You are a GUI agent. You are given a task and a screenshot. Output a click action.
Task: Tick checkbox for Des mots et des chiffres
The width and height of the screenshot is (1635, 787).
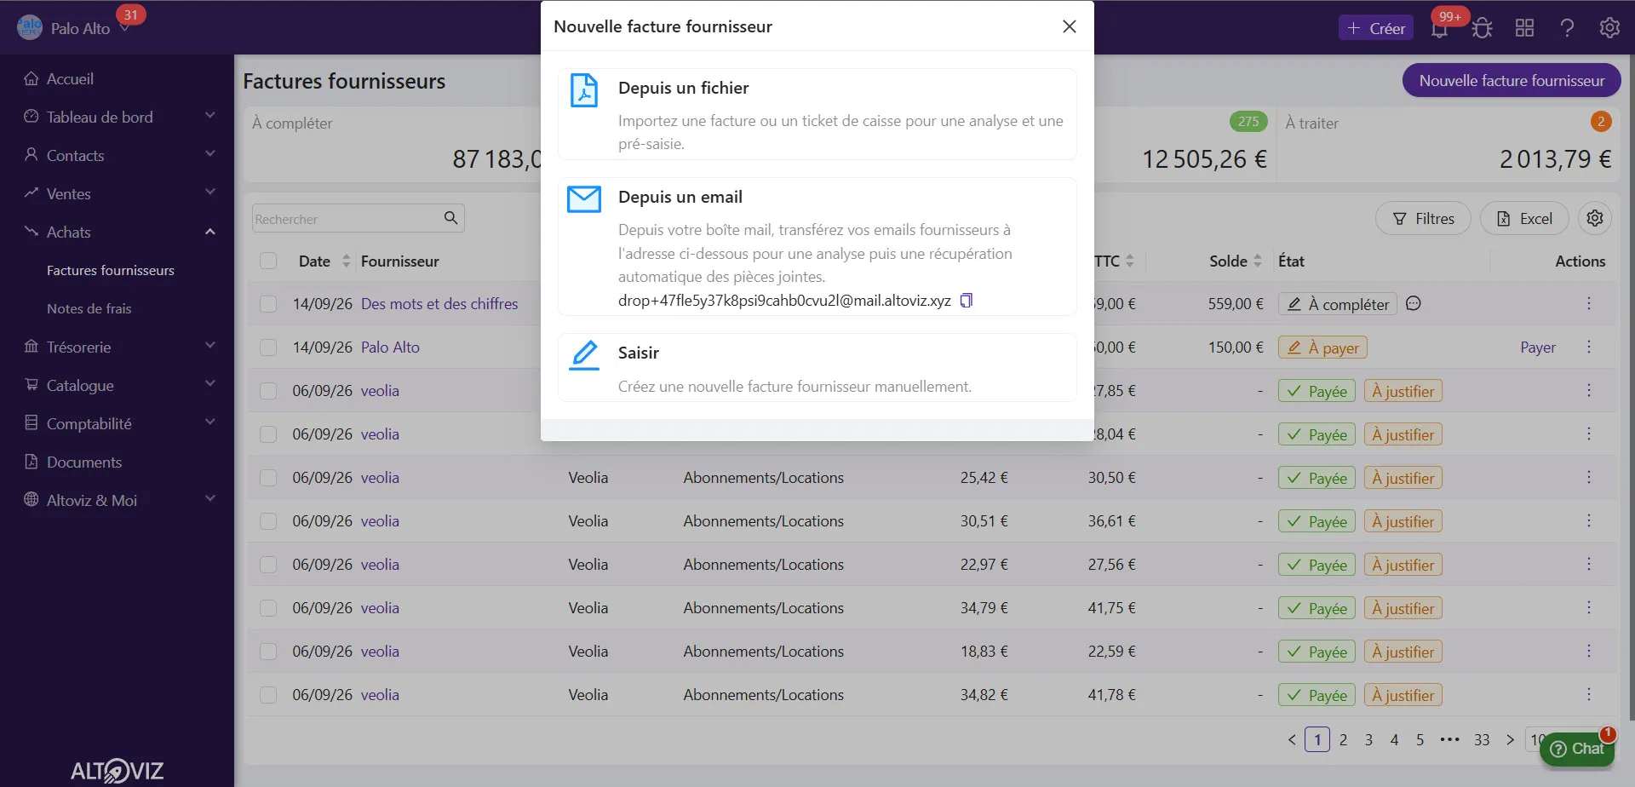pos(268,304)
